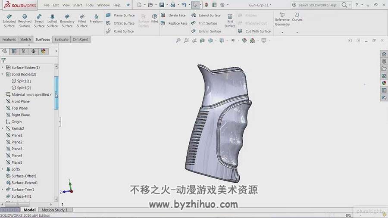
Task: Select the Swept Surface tool
Action: coord(39,21)
